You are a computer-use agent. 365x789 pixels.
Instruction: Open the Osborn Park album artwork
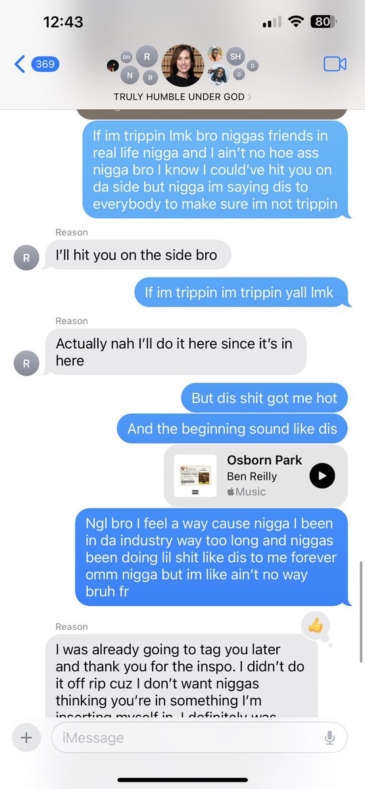pyautogui.click(x=195, y=475)
